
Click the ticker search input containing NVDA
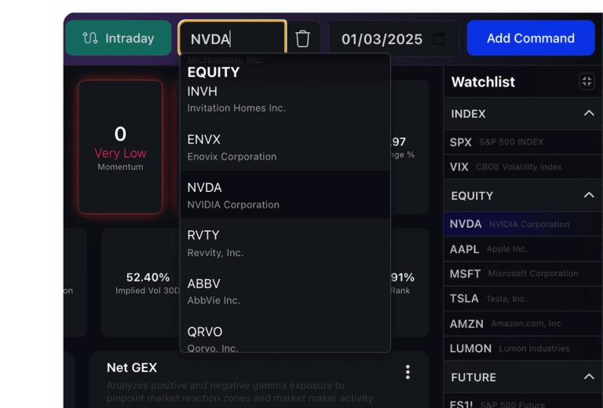coord(232,39)
